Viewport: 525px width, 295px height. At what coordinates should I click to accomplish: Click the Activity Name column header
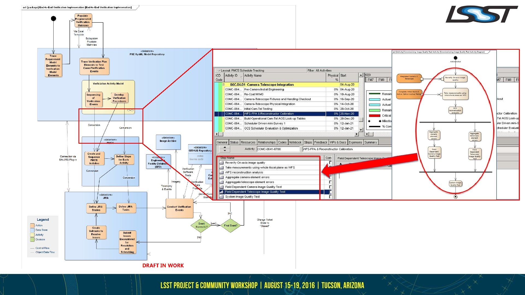(253, 76)
